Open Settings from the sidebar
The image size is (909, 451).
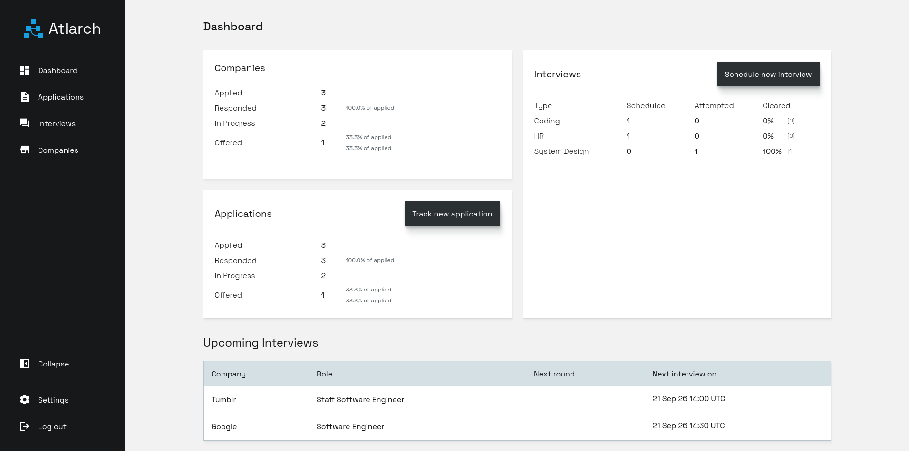(53, 400)
